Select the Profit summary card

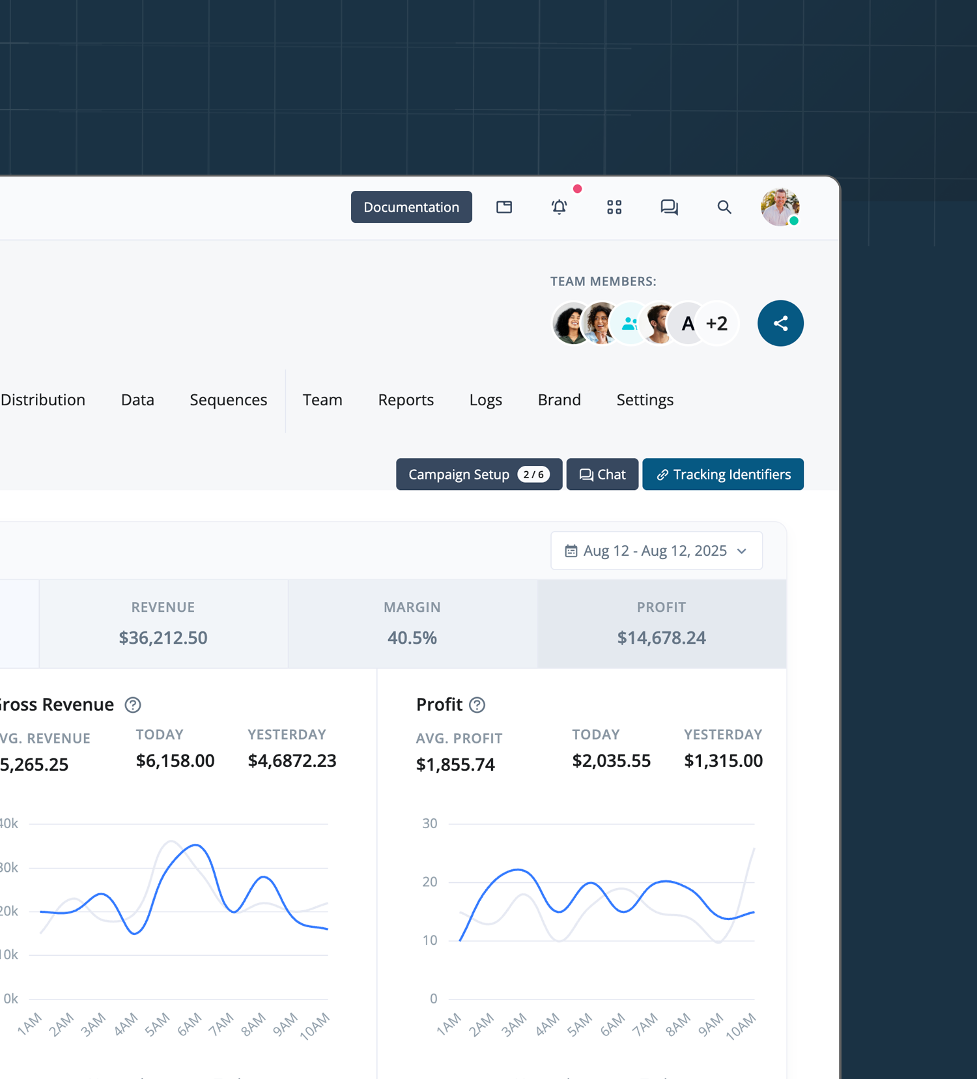pyautogui.click(x=661, y=624)
